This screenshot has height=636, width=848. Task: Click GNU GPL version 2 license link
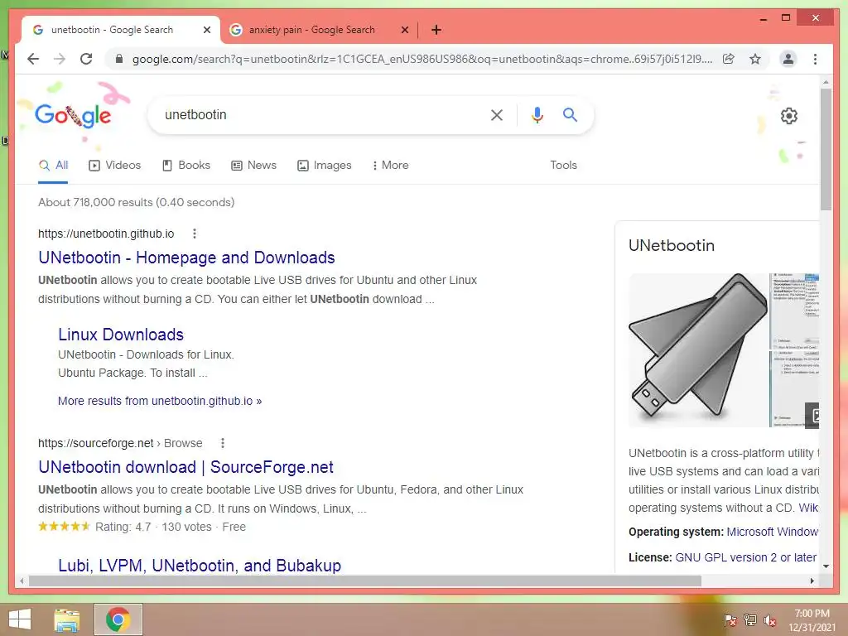coord(746,557)
